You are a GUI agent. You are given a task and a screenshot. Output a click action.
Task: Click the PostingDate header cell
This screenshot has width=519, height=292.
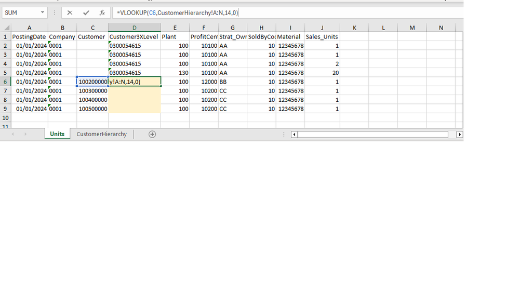point(30,37)
